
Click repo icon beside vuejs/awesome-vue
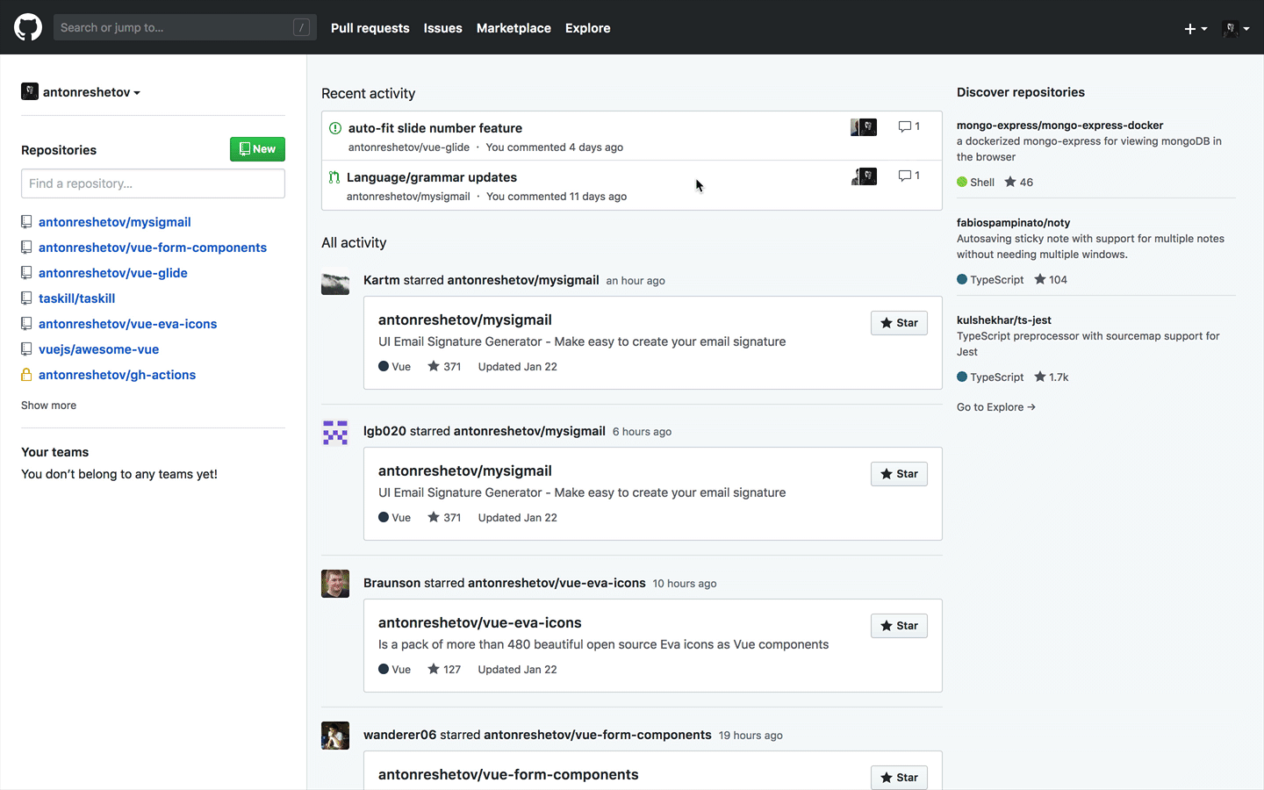(26, 349)
